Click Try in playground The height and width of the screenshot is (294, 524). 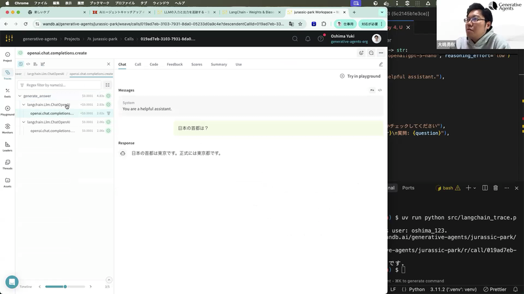(x=360, y=76)
